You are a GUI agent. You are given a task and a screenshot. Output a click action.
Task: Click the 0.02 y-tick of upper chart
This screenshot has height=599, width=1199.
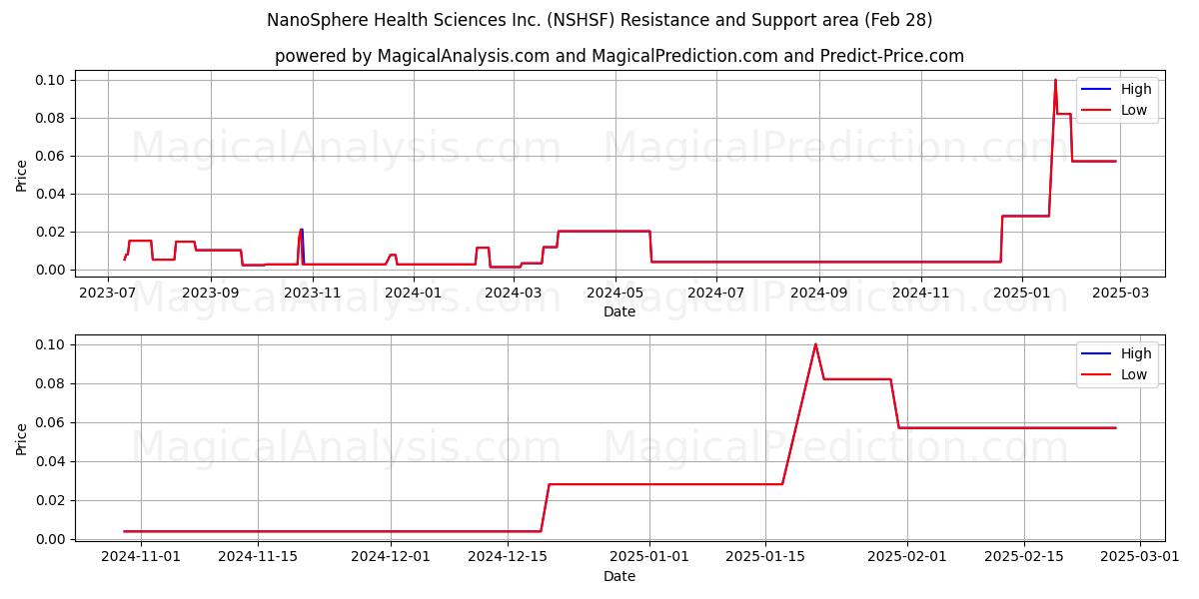52,232
